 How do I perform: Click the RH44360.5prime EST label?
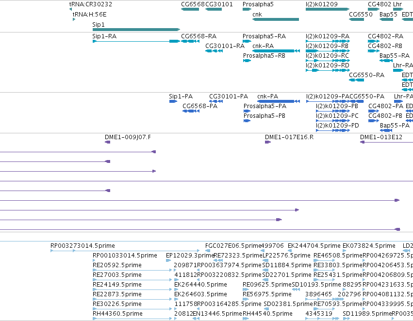tap(118, 314)
